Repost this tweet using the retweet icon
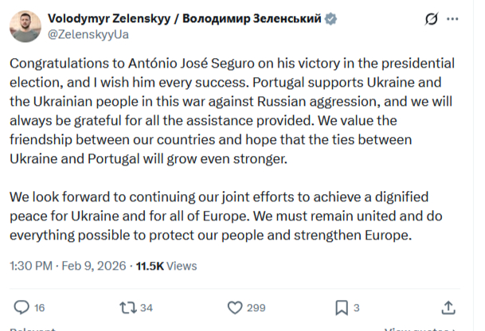The height and width of the screenshot is (331, 485). 126,307
